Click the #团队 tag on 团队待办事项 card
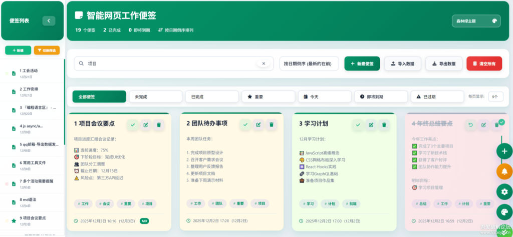The width and height of the screenshot is (513, 237). coord(217,203)
